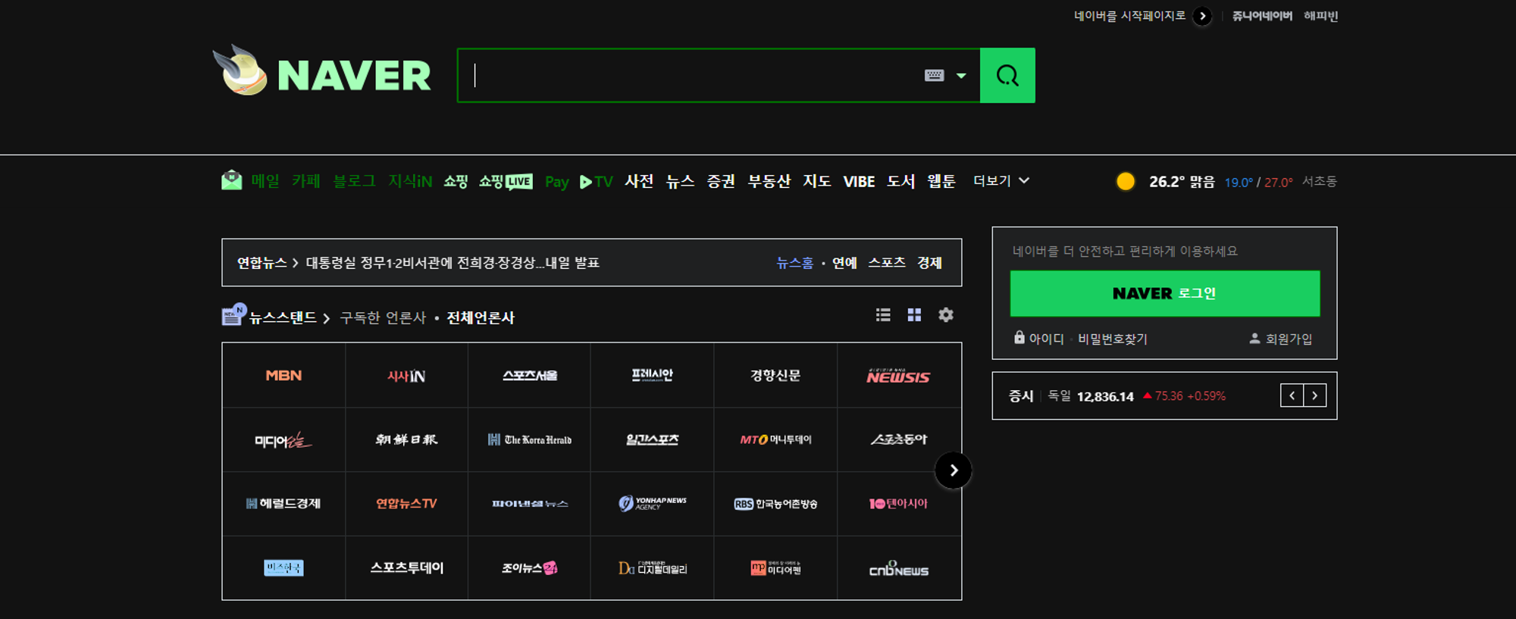Viewport: 1516px width, 619px height.
Task: Click the mail envelope icon
Action: pos(232,180)
